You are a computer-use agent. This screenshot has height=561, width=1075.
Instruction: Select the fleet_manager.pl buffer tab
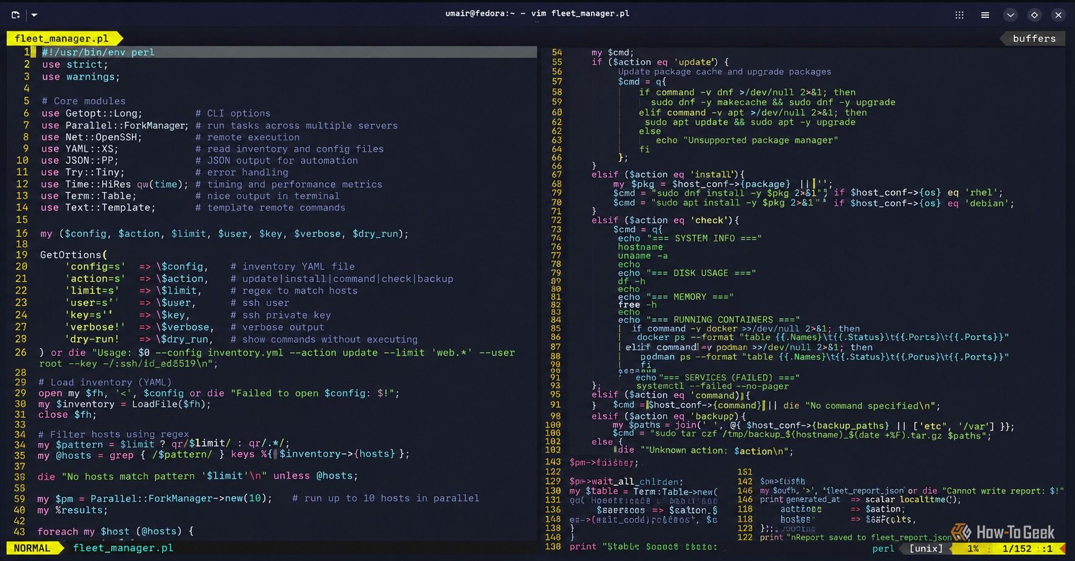click(x=62, y=38)
